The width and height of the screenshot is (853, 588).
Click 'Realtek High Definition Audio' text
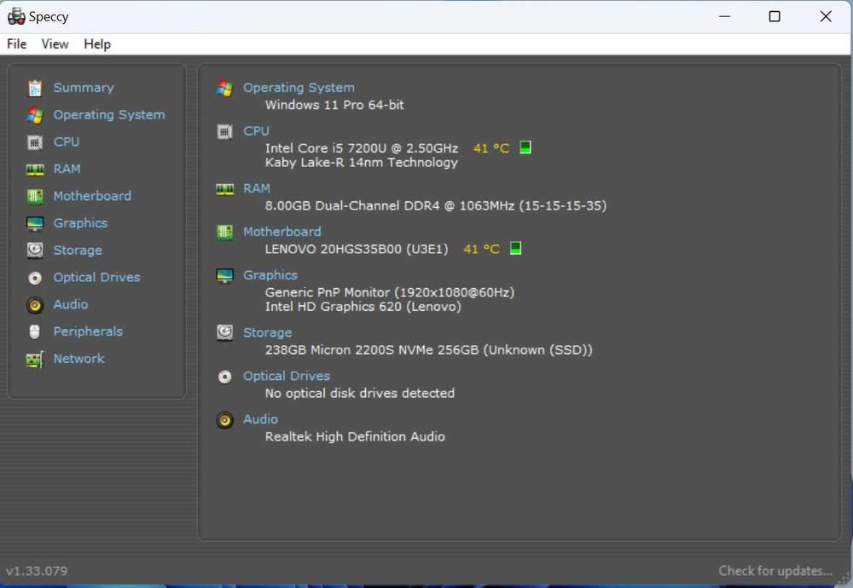355,437
